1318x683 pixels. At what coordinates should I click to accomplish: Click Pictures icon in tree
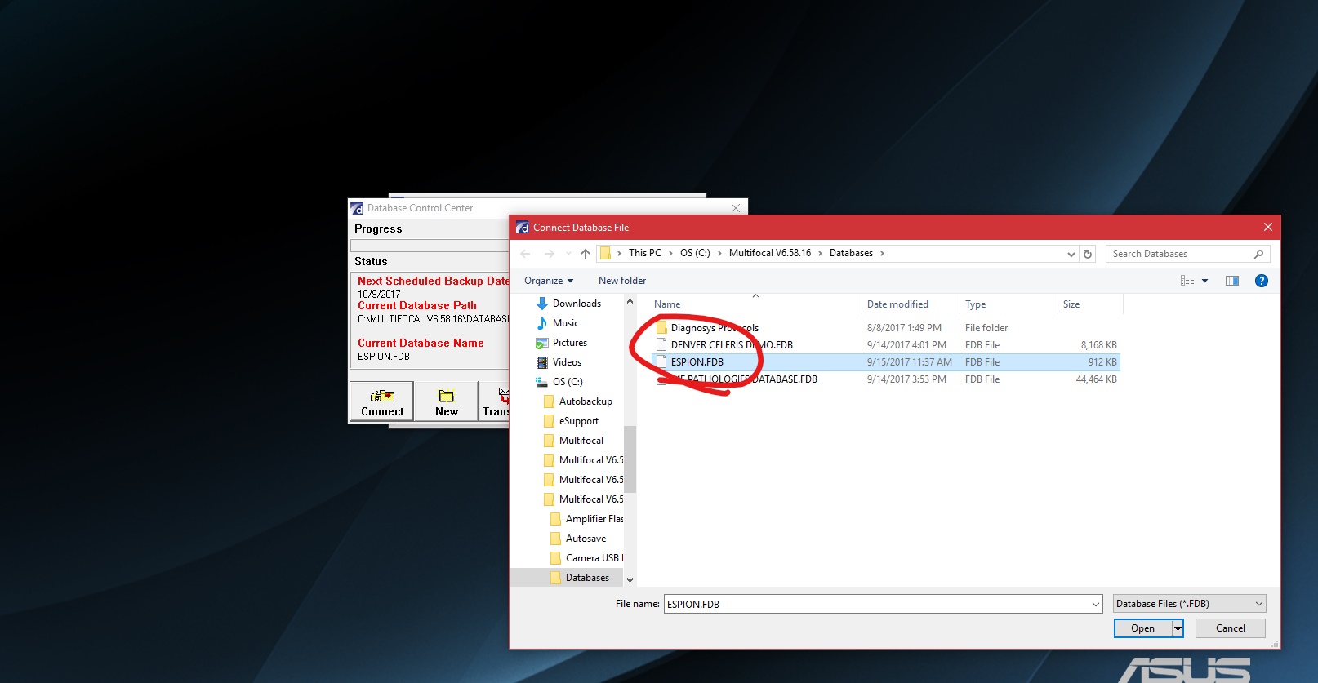[x=542, y=343]
